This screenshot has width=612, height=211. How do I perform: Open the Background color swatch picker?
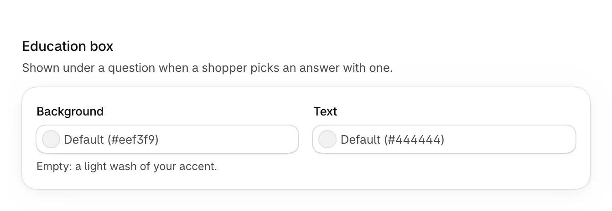[51, 139]
